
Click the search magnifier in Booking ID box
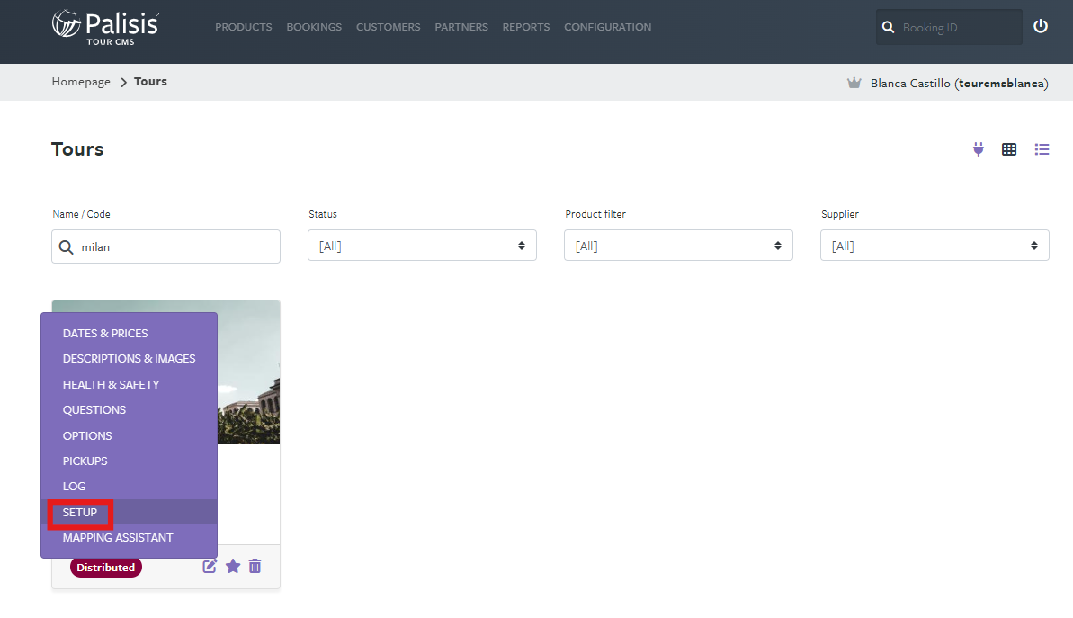(x=889, y=27)
